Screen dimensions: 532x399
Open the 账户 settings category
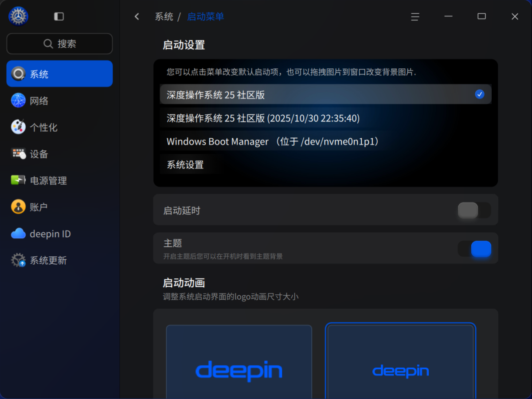tap(59, 207)
